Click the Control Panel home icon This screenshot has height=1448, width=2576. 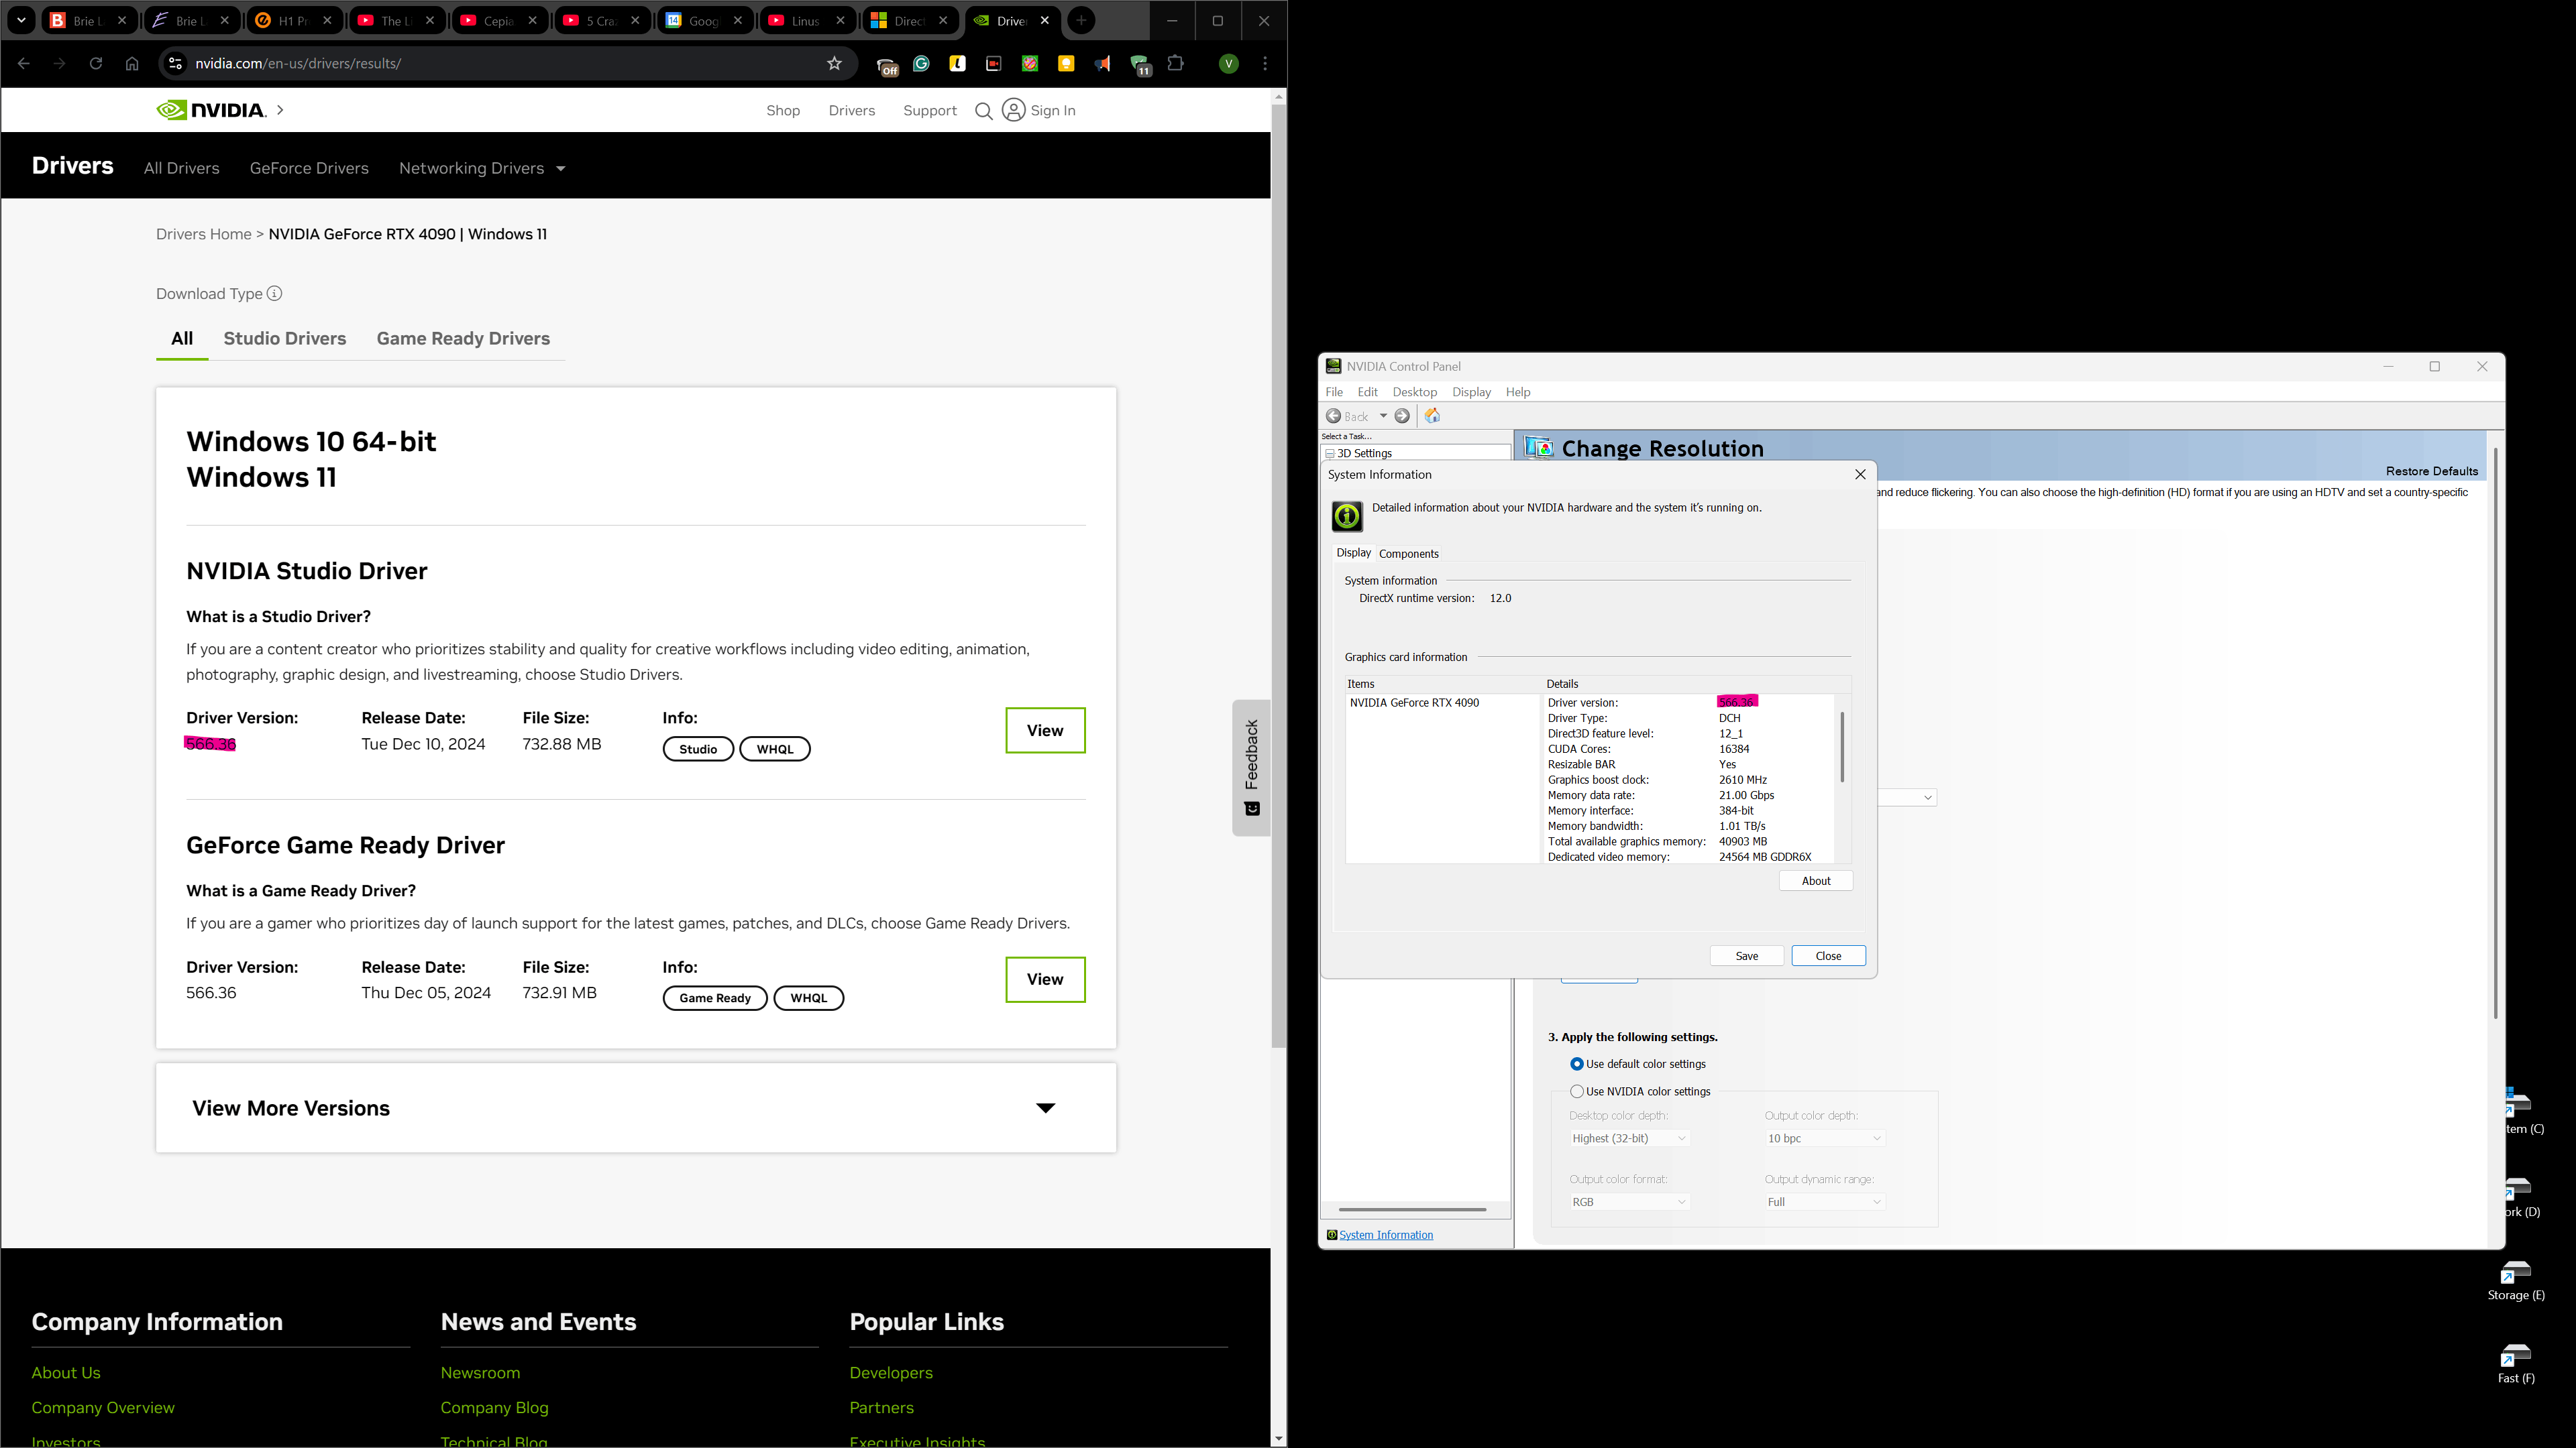[x=1432, y=416]
